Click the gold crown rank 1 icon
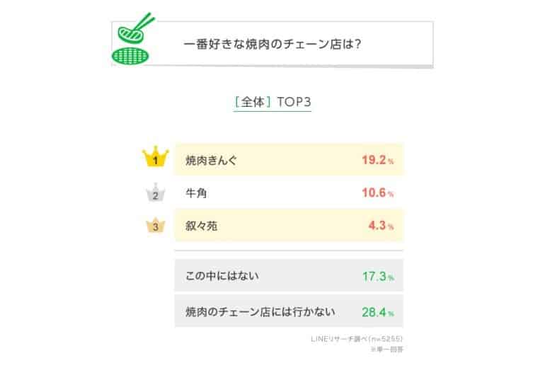The width and height of the screenshot is (545, 368). point(154,158)
